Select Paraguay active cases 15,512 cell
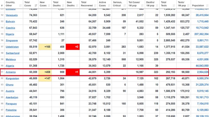 (105, 104)
